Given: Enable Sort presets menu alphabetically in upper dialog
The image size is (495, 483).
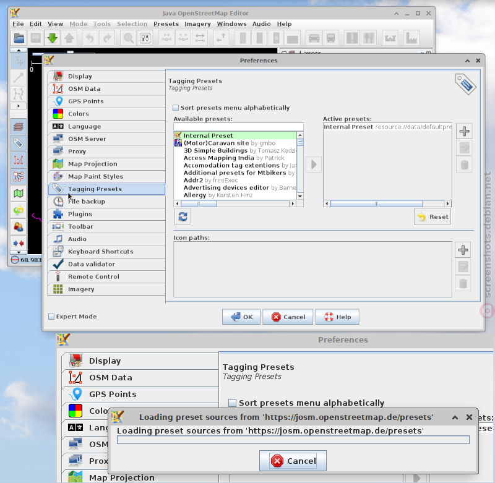Looking at the screenshot, I should (176, 108).
